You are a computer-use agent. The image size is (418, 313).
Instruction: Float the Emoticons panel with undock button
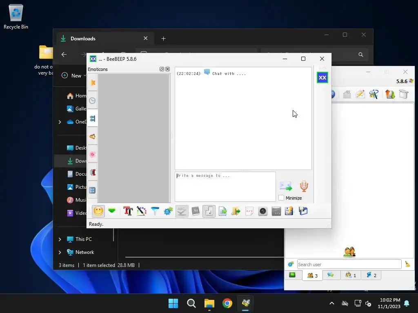162,69
